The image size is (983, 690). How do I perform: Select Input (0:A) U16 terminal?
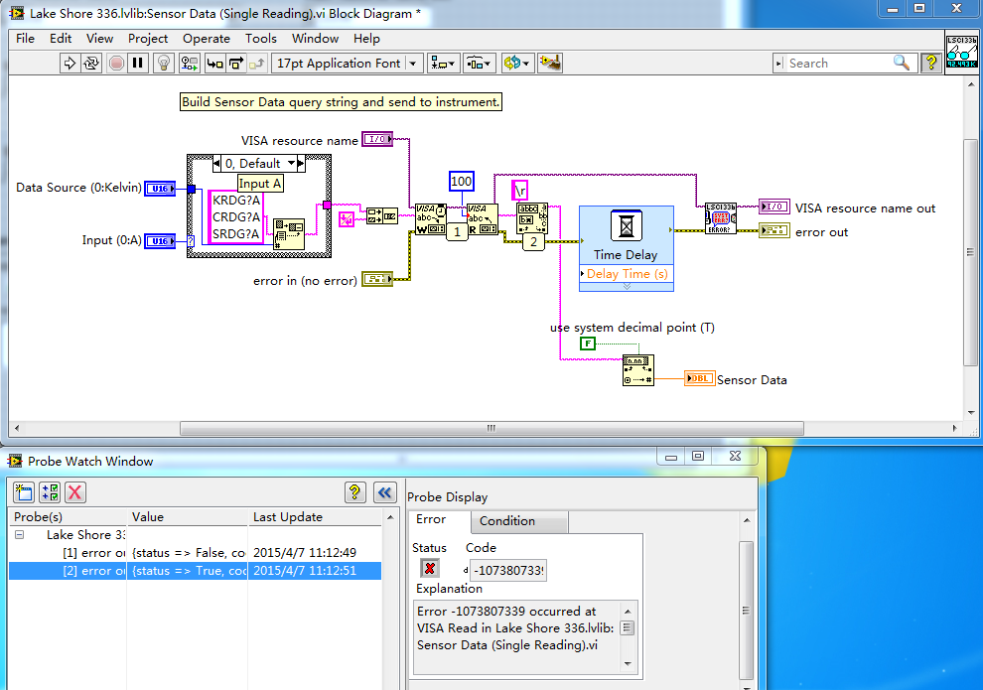[x=160, y=241]
